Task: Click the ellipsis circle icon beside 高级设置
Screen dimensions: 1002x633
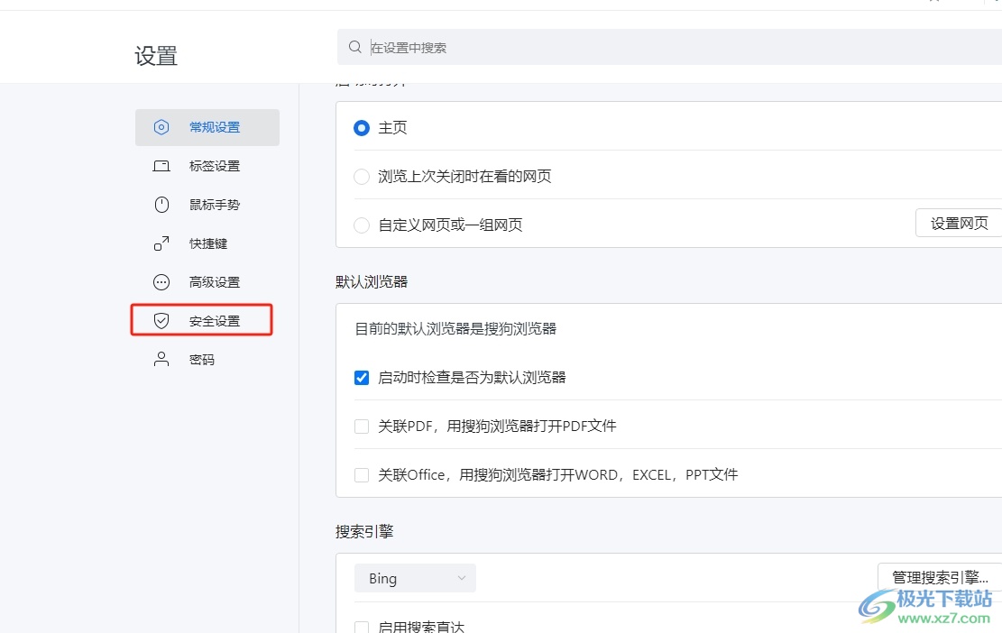Action: pos(161,282)
